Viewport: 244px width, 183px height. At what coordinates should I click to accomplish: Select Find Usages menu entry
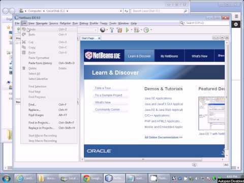pos(49,115)
